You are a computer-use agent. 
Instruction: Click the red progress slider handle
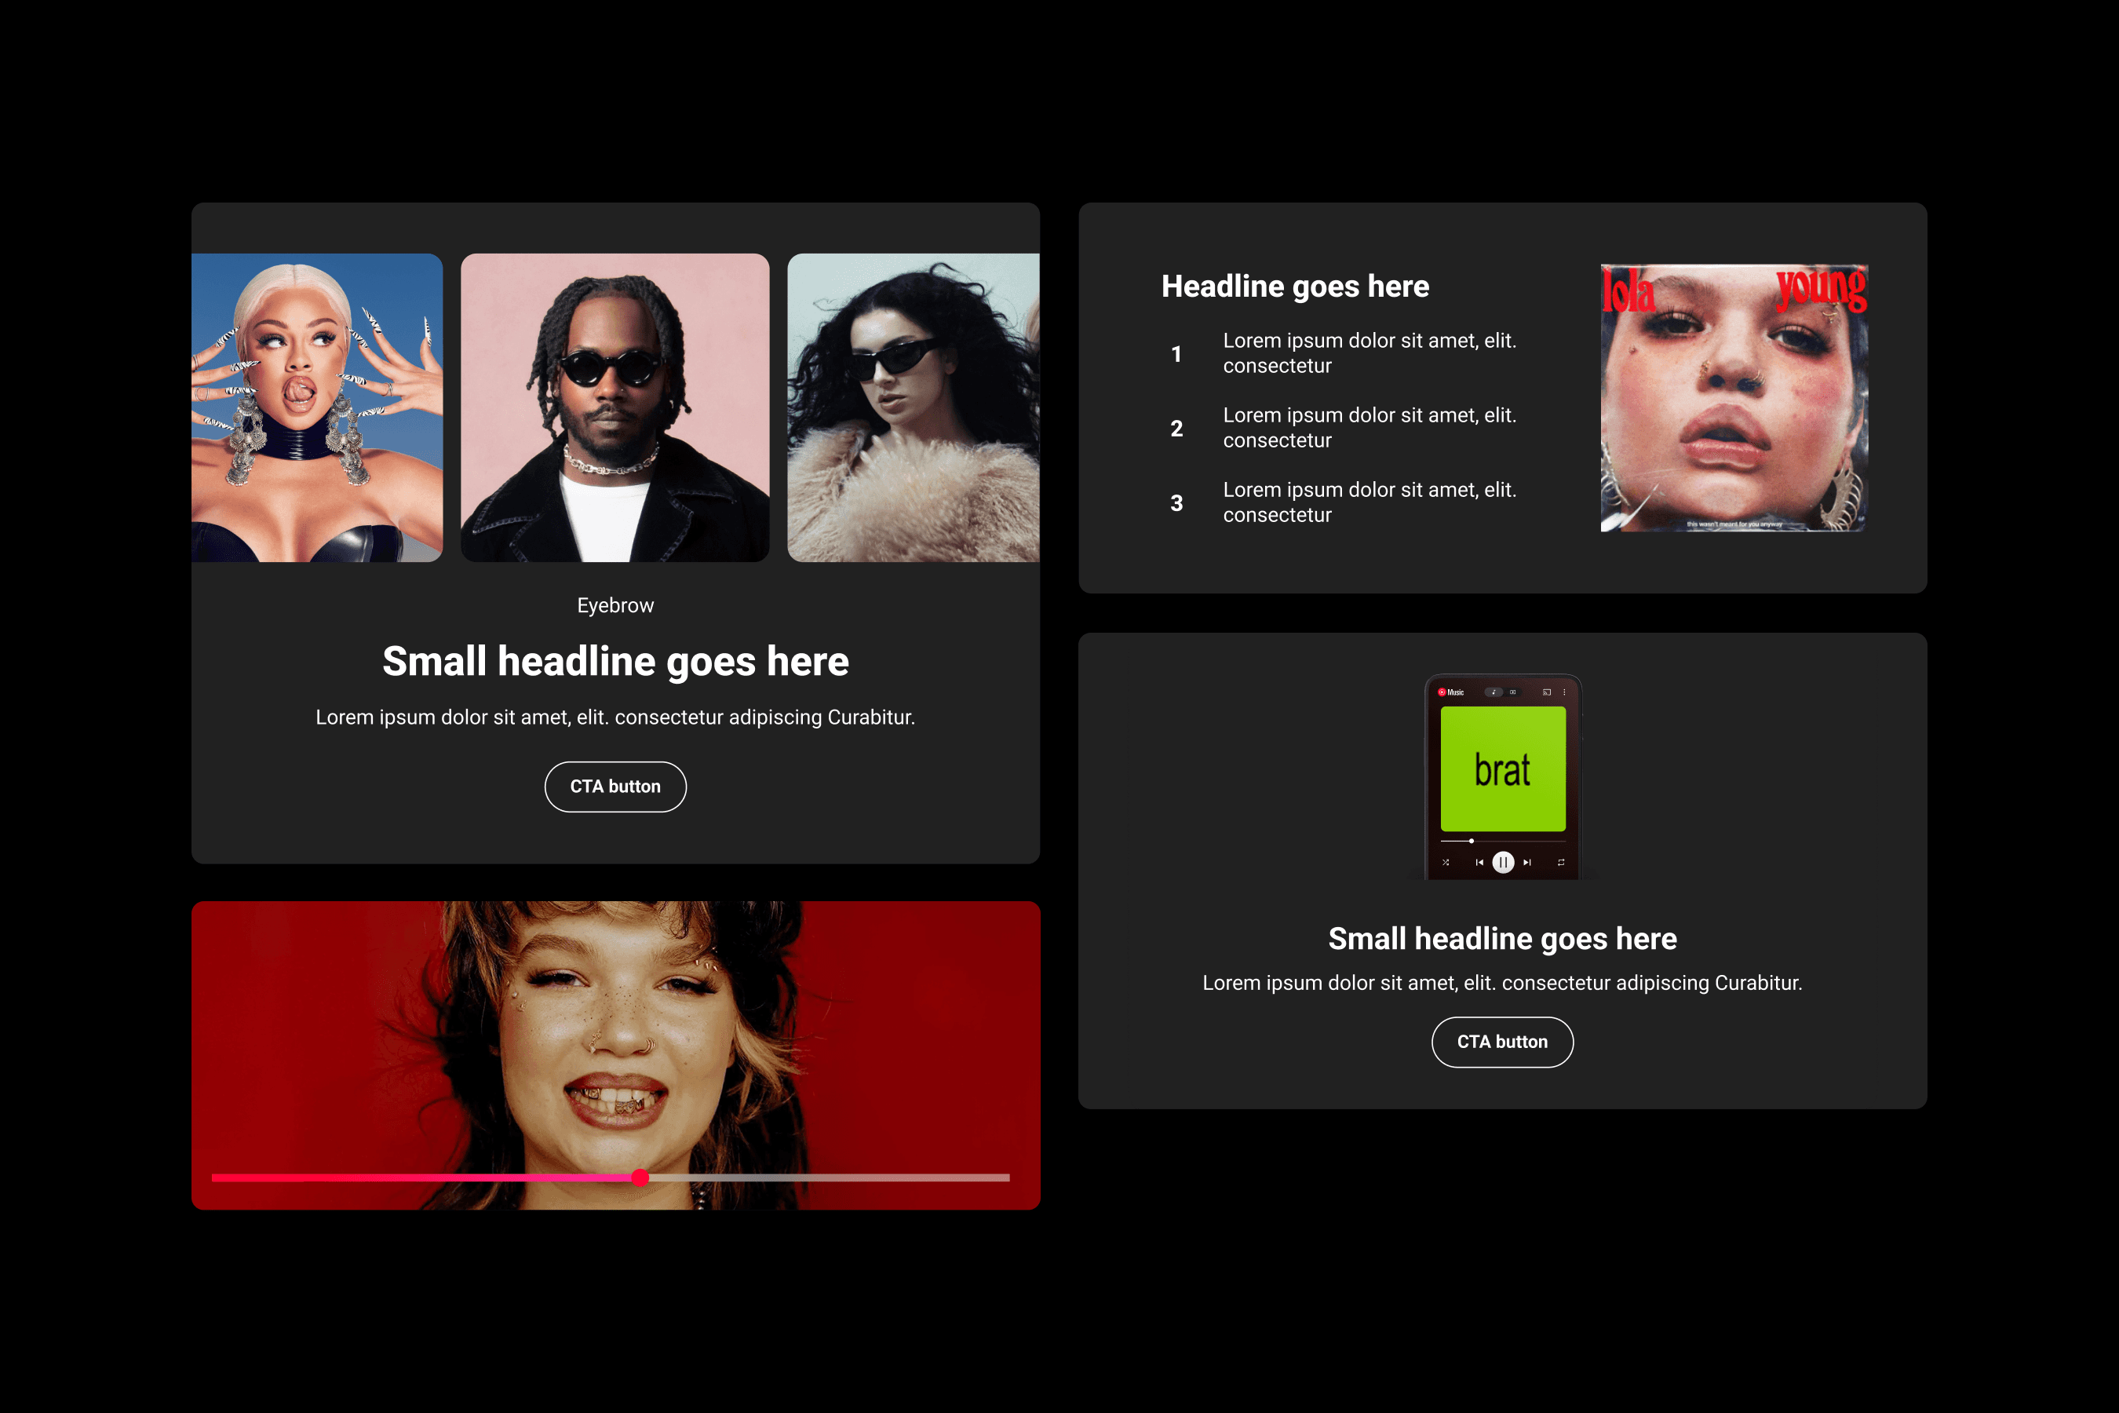coord(640,1177)
